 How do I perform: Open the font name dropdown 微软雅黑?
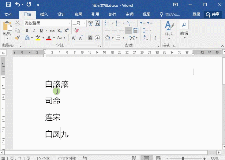click(69, 23)
